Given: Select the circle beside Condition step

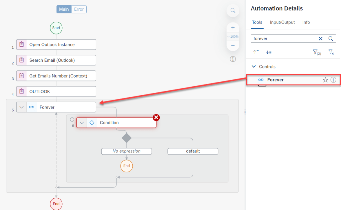Looking at the screenshot, I should [x=72, y=120].
